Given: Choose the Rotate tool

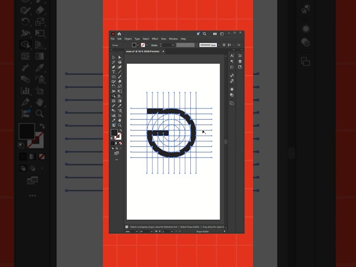Looking at the screenshot, I should [113, 86].
